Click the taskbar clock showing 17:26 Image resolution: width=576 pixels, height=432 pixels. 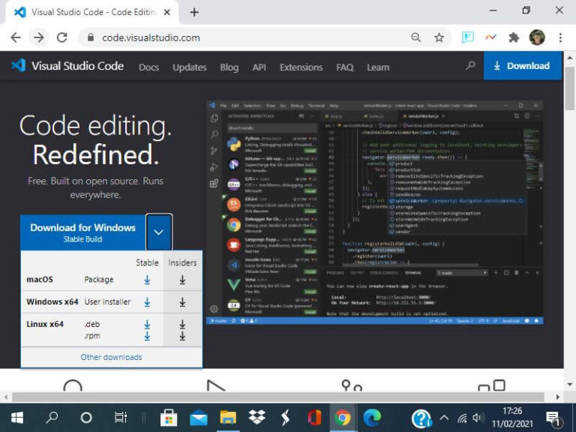512,418
